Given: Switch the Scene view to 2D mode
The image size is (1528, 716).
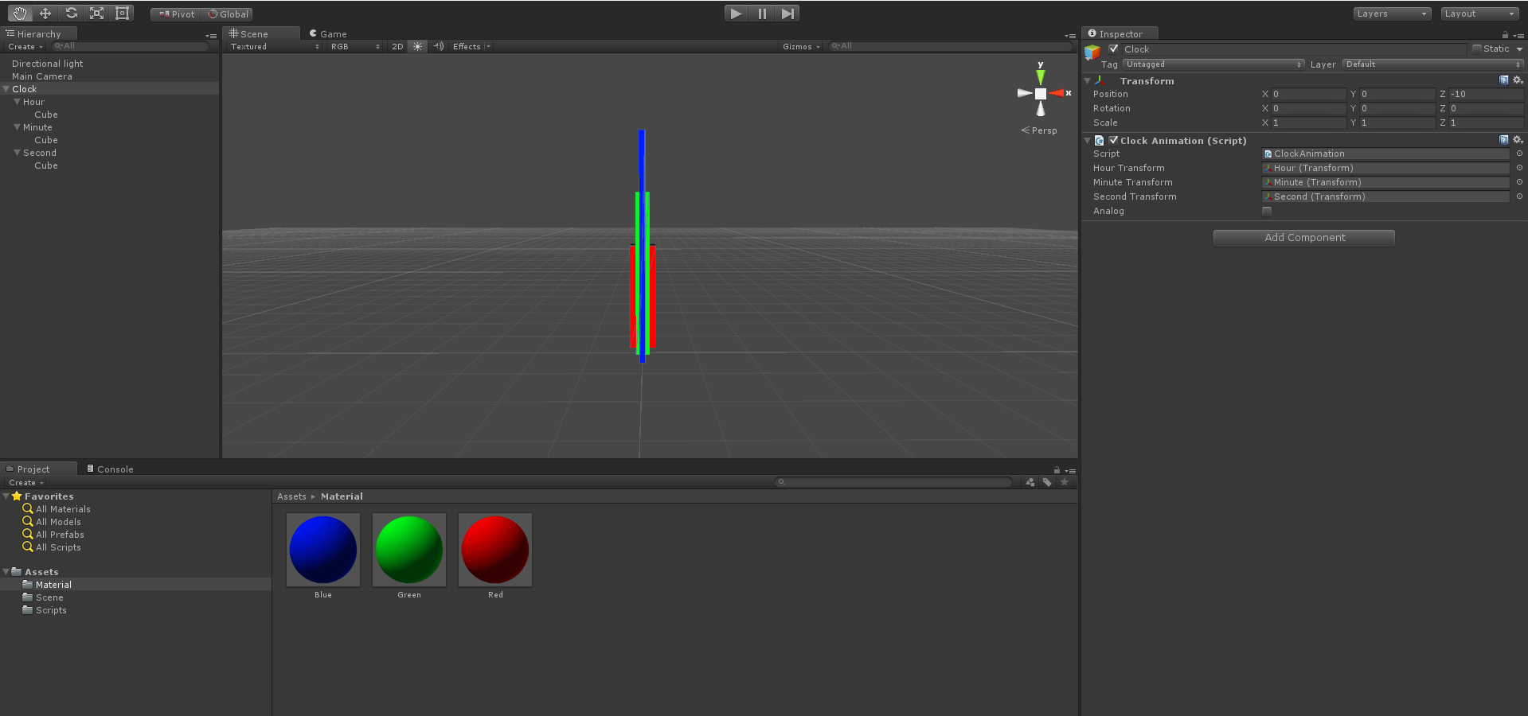Looking at the screenshot, I should tap(397, 46).
